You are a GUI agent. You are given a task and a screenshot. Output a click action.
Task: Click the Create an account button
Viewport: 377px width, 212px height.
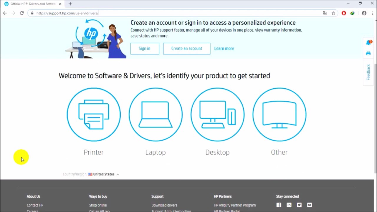(x=187, y=49)
